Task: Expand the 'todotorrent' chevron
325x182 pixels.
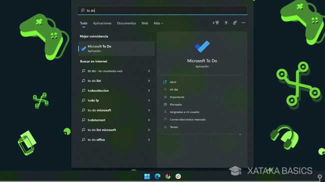Action: pyautogui.click(x=149, y=120)
